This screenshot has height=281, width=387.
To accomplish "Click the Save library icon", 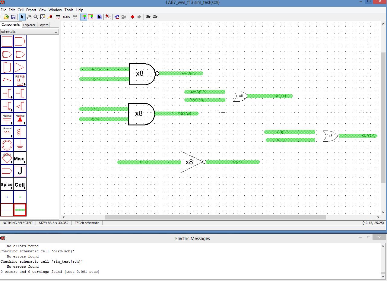I will point(13,17).
